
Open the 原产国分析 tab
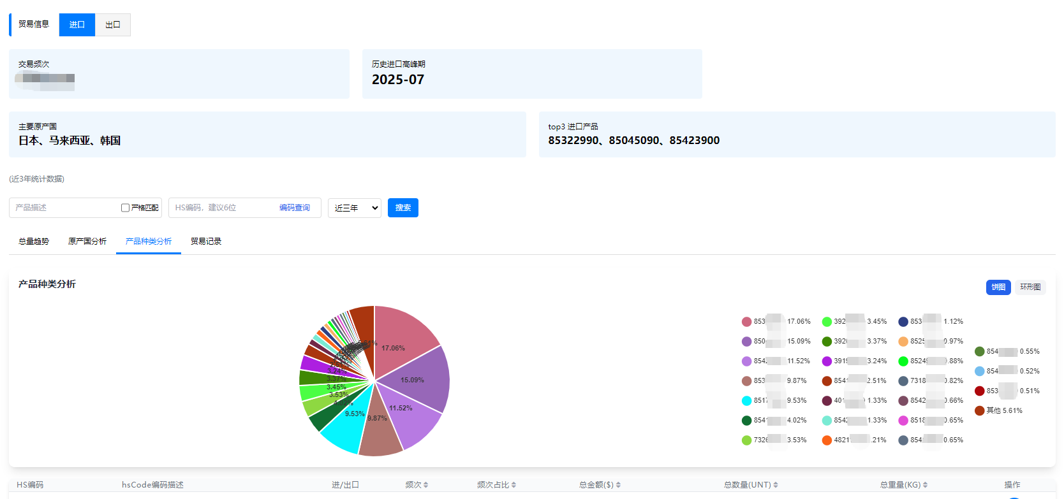(x=87, y=242)
